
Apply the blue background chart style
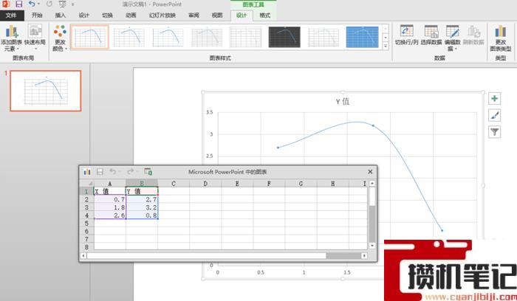pyautogui.click(x=362, y=37)
